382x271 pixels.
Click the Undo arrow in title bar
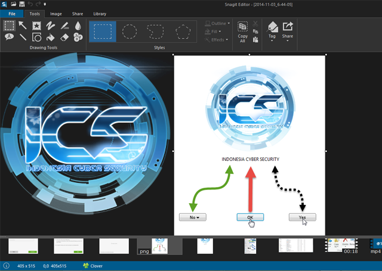point(30,4)
